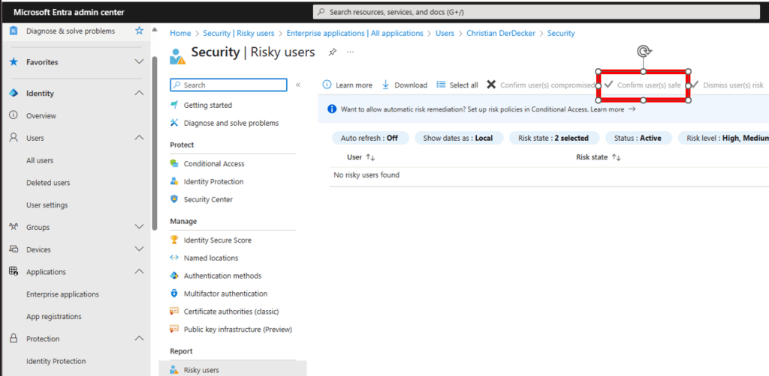The image size is (769, 376).
Task: Open Enterprise applications | All applications breadcrumb
Action: [354, 33]
